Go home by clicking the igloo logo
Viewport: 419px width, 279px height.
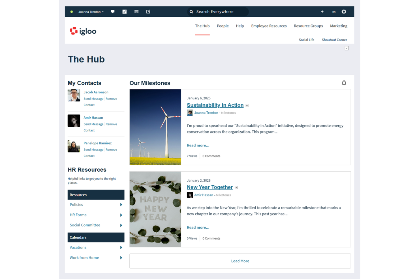click(x=83, y=31)
